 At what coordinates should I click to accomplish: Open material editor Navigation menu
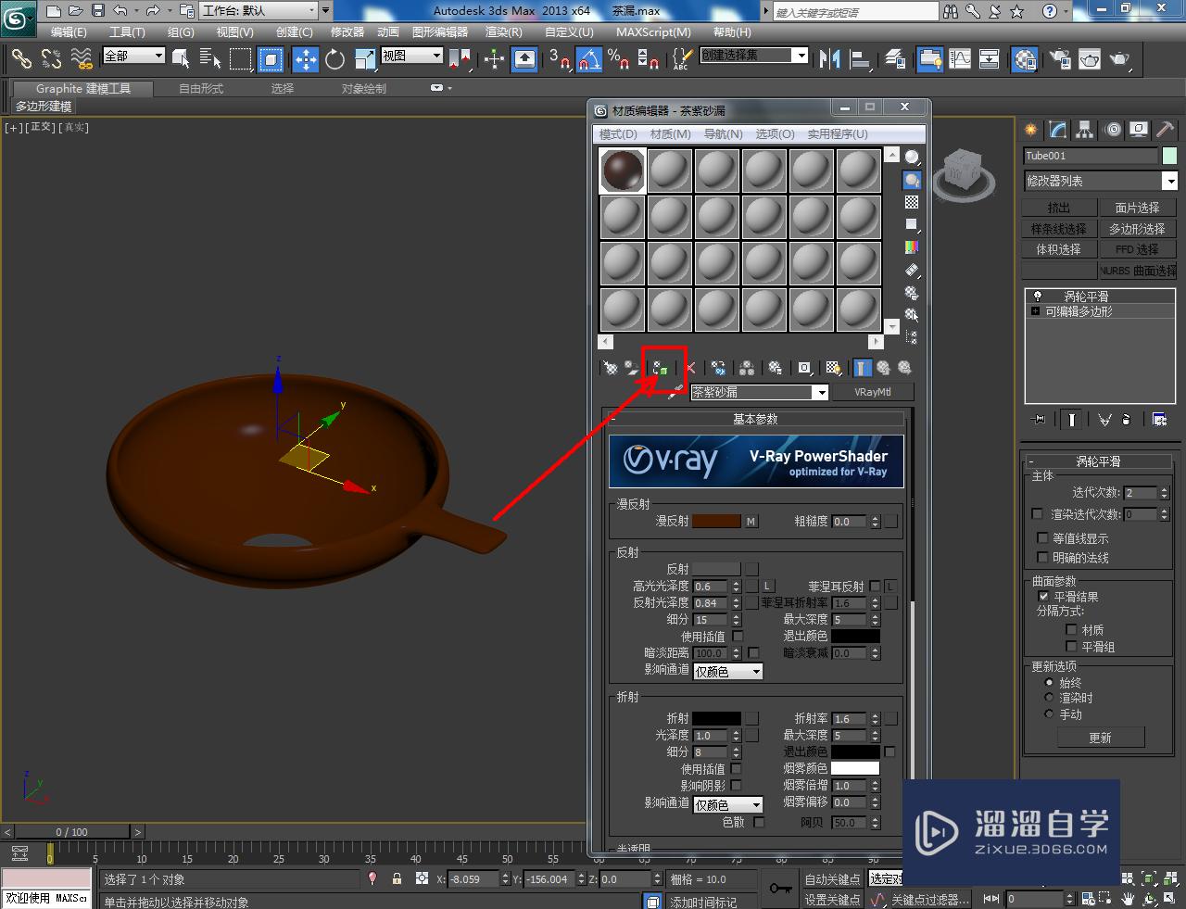pos(723,134)
